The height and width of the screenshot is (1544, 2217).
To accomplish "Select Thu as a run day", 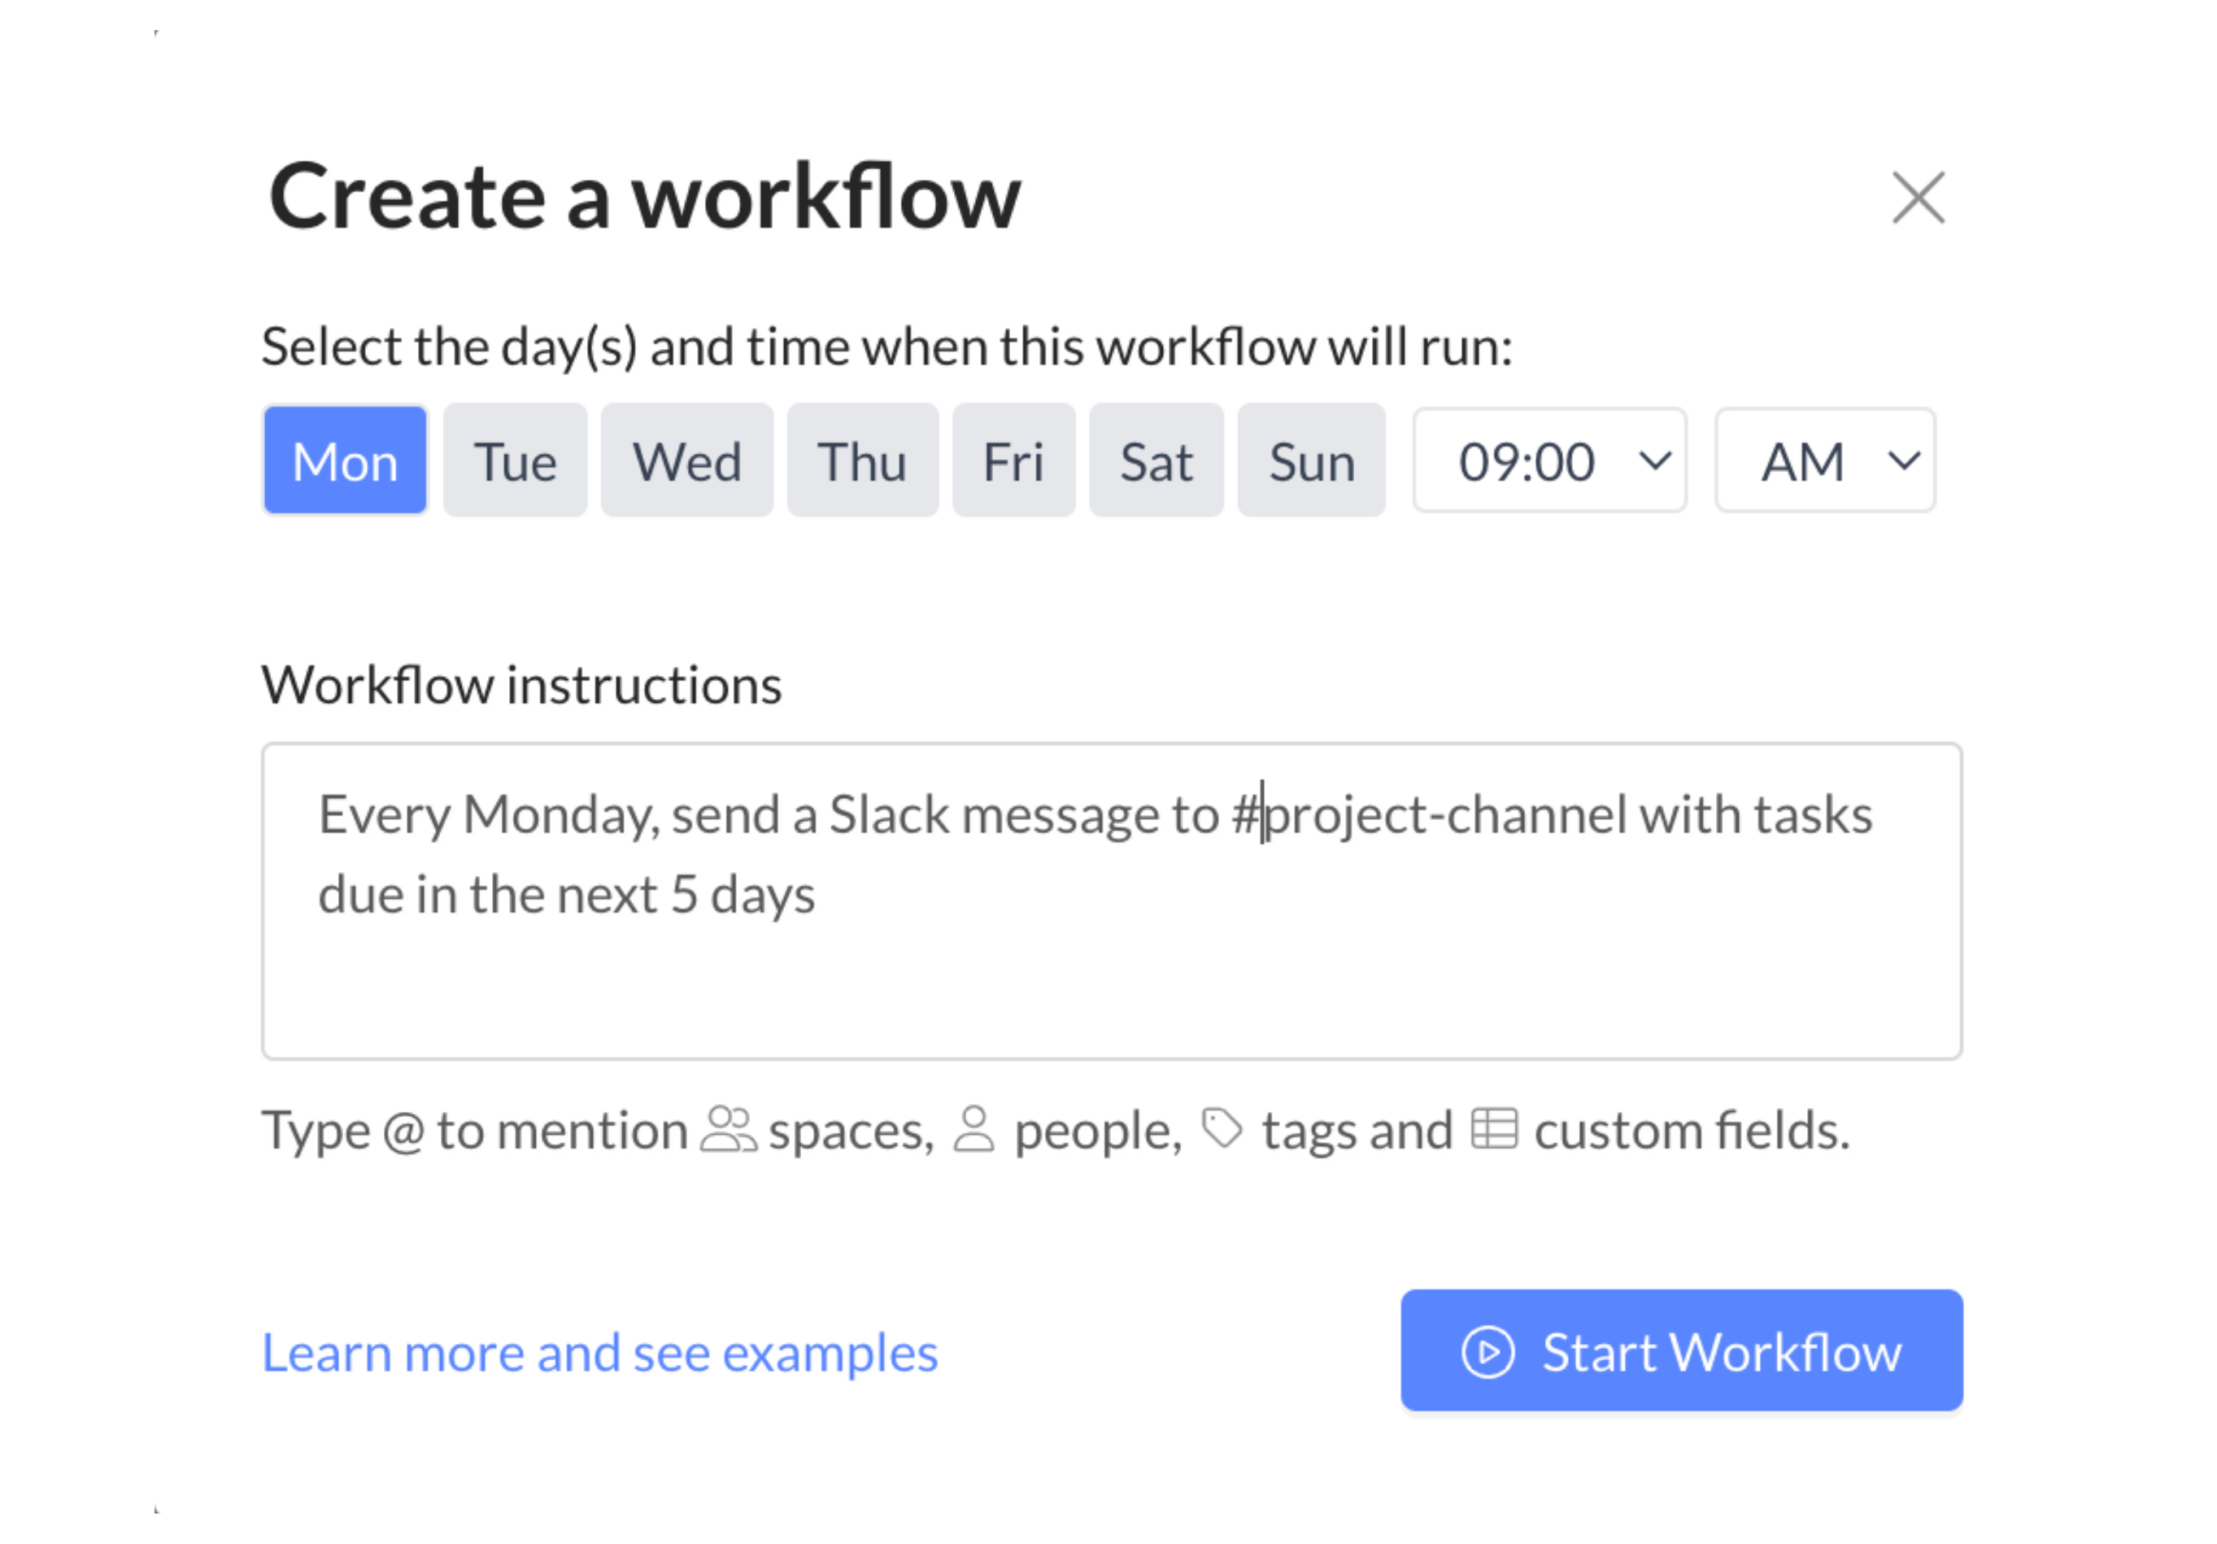I will tap(862, 460).
